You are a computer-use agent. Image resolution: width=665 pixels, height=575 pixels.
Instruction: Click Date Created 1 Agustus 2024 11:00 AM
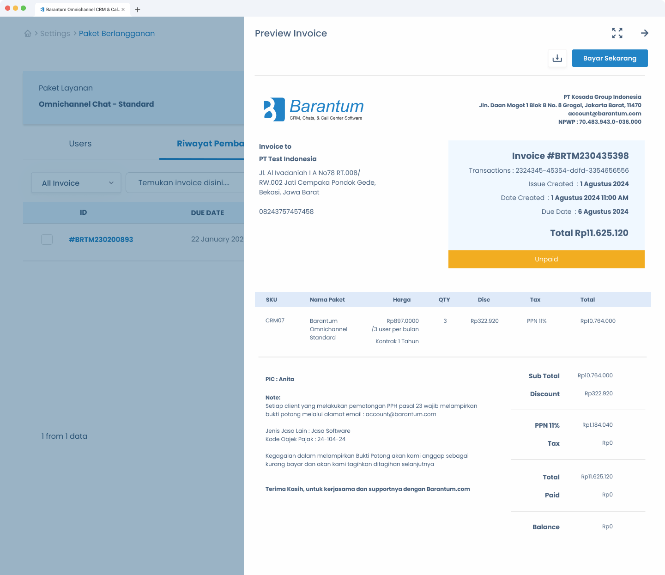pos(564,198)
